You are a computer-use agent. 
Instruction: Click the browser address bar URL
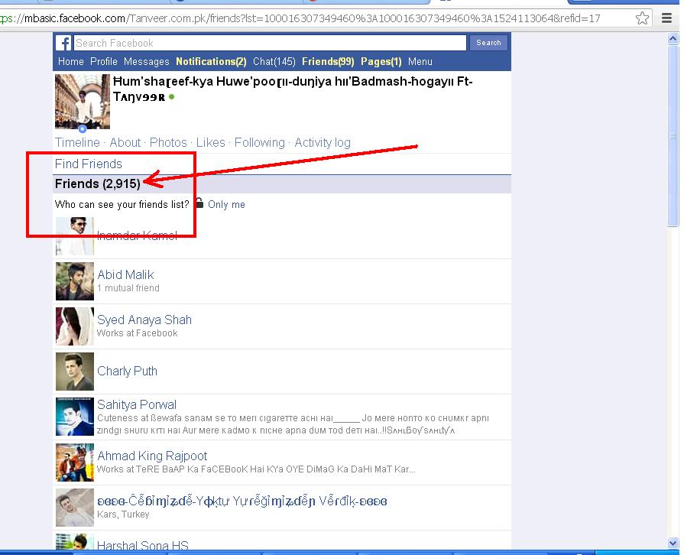(301, 18)
